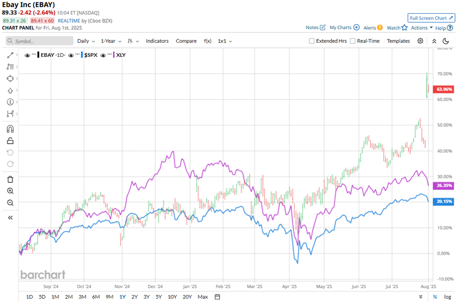
Task: Collapse header with the double-up arrows icon
Action: click(434, 41)
